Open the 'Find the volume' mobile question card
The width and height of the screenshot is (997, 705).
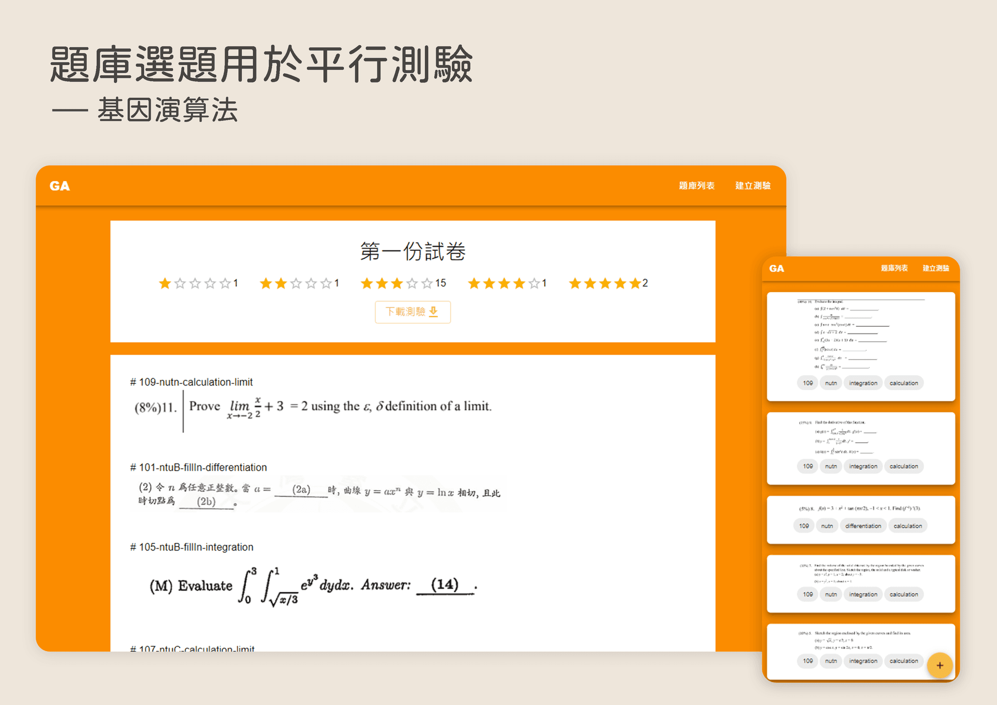[861, 584]
